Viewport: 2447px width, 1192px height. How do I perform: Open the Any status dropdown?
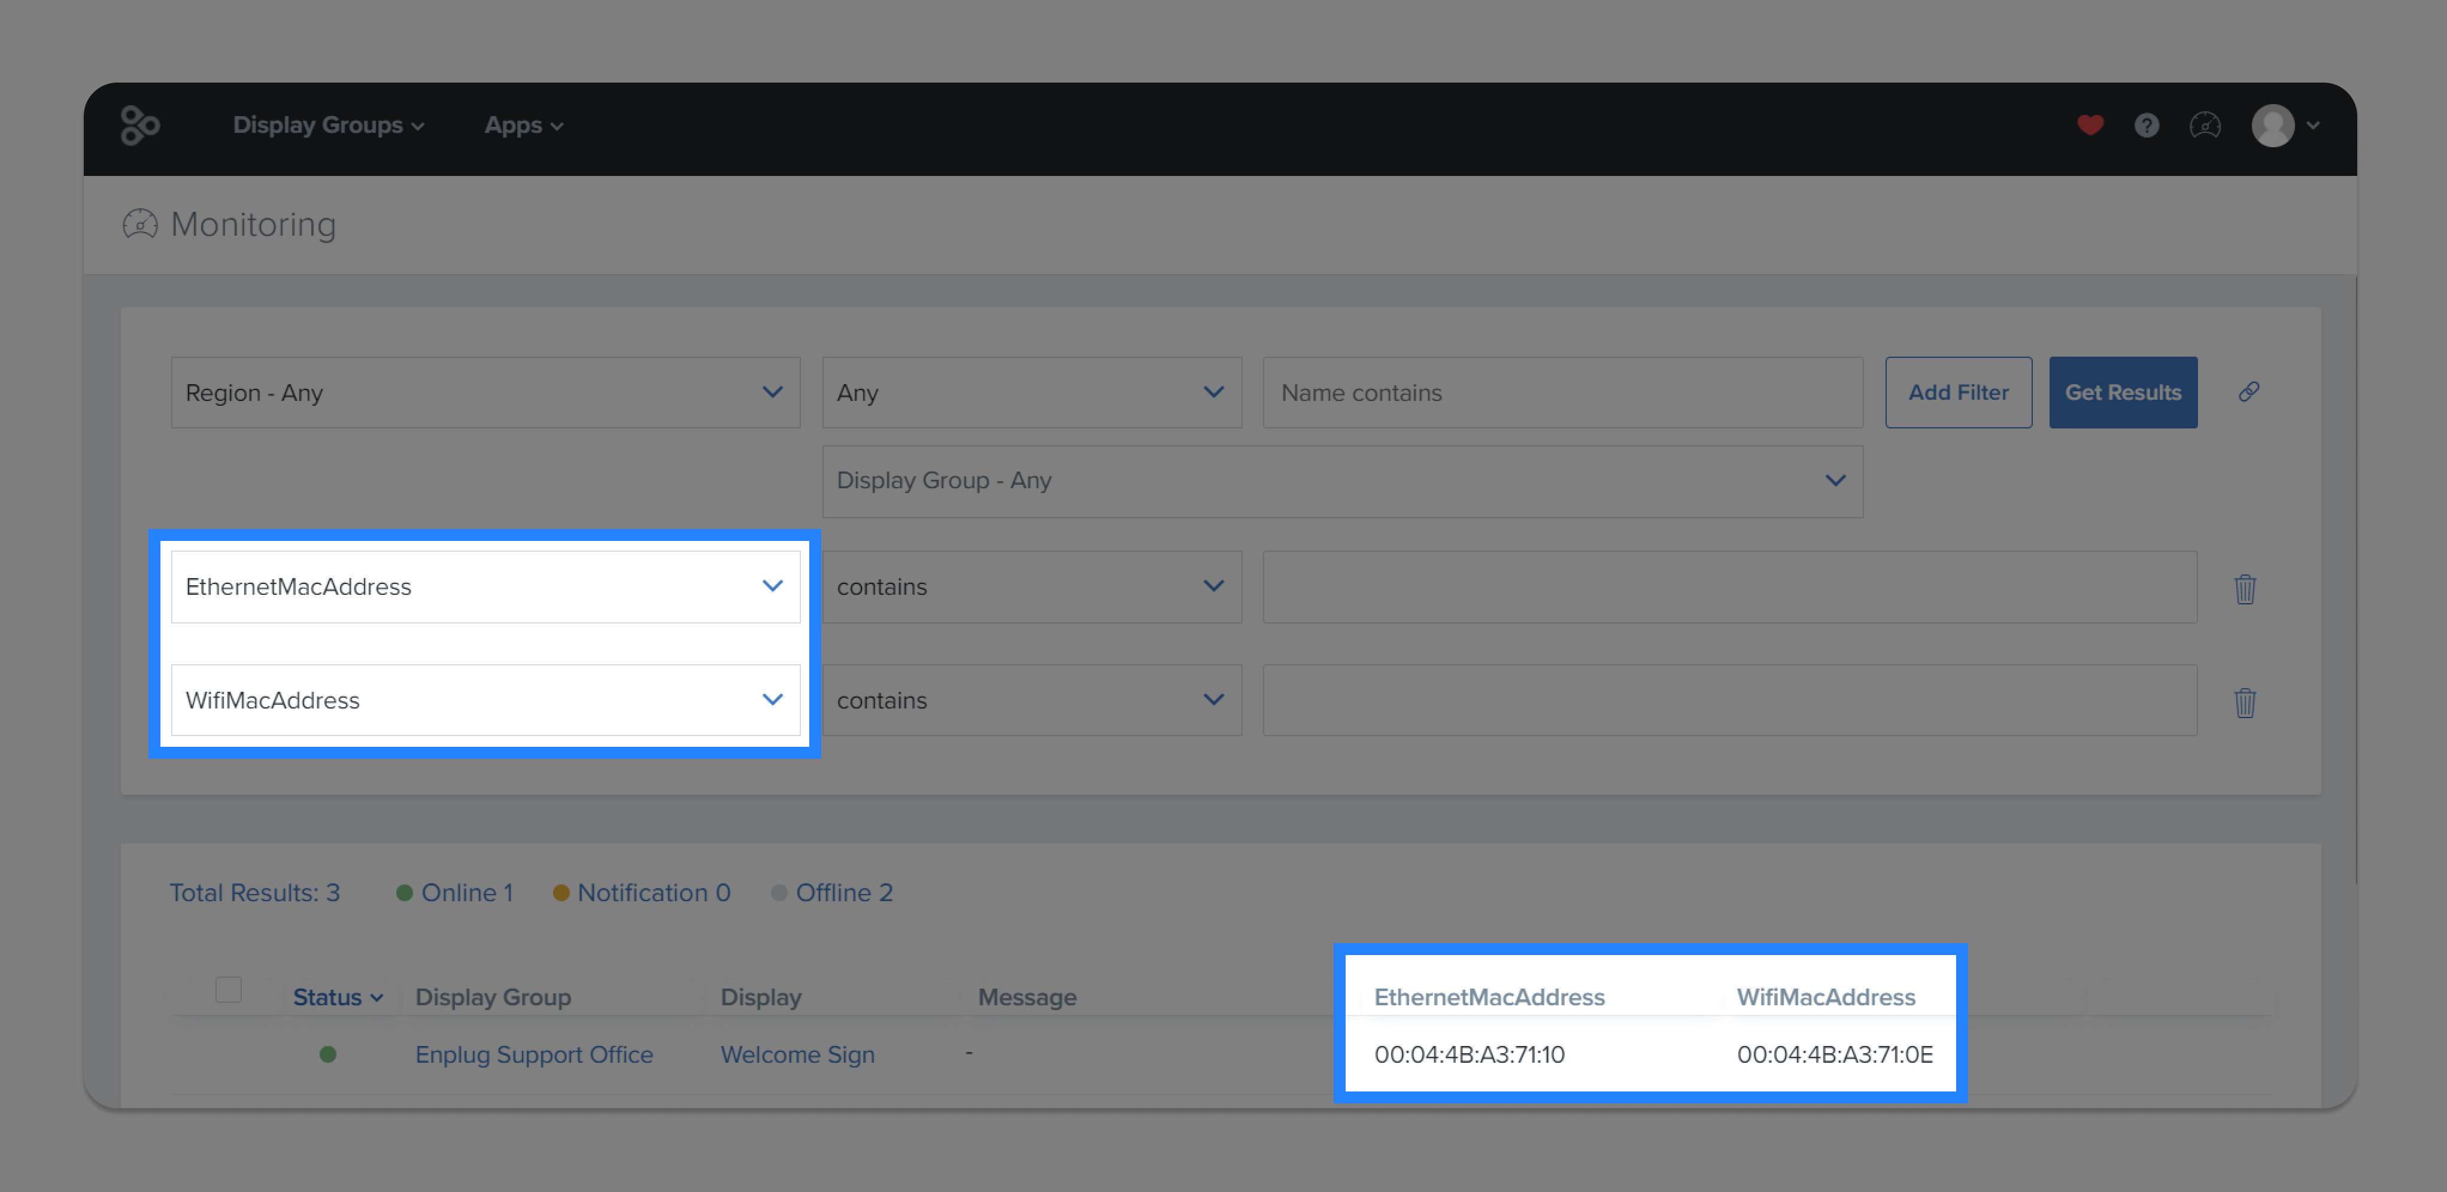1031,393
